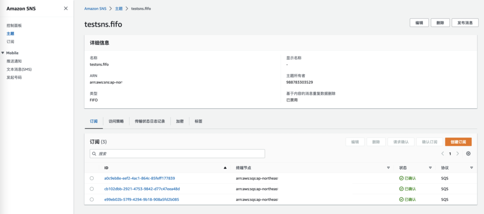
Task: Click topic owner 988783303529 value
Action: [x=299, y=82]
